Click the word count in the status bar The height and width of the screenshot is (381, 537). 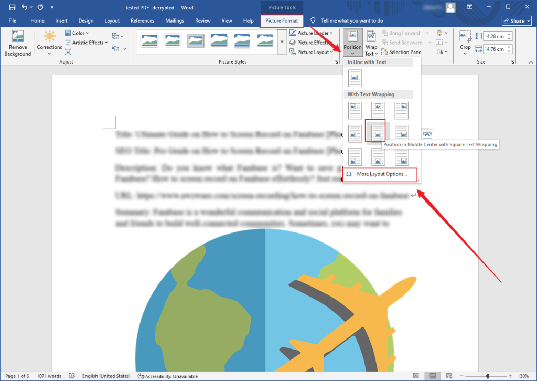48,376
